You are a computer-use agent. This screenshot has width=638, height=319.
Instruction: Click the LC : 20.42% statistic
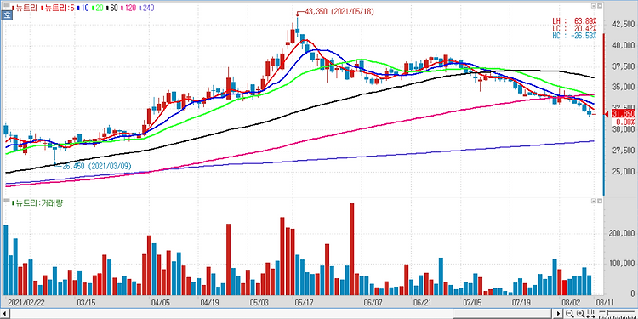click(574, 28)
